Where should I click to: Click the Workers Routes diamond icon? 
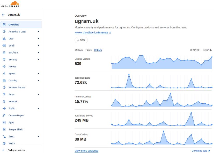4,87
